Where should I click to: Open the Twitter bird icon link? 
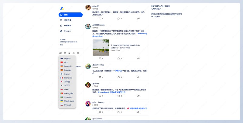(x=69, y=53)
